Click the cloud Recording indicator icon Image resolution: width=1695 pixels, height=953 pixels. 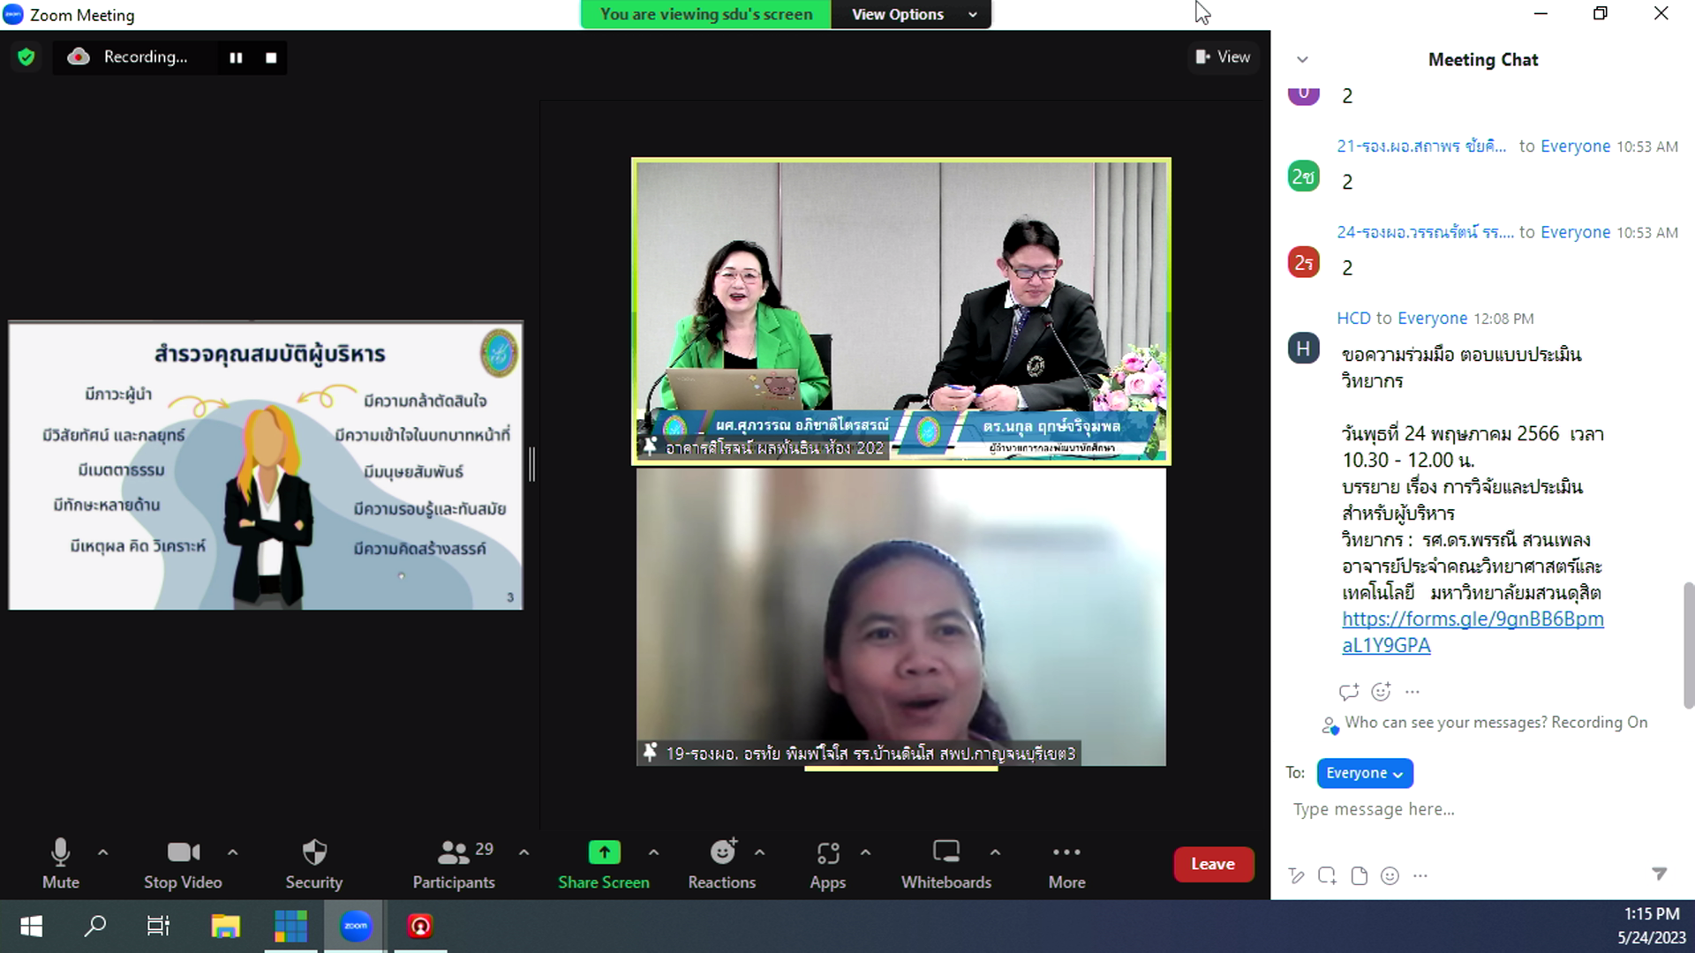click(x=79, y=56)
